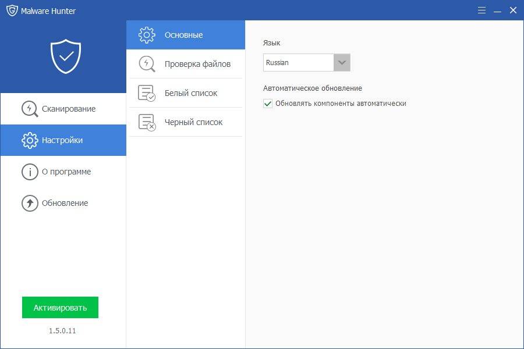The image size is (524, 349).
Task: Click the Сканирование magnifier lightning icon
Action: tap(30, 109)
